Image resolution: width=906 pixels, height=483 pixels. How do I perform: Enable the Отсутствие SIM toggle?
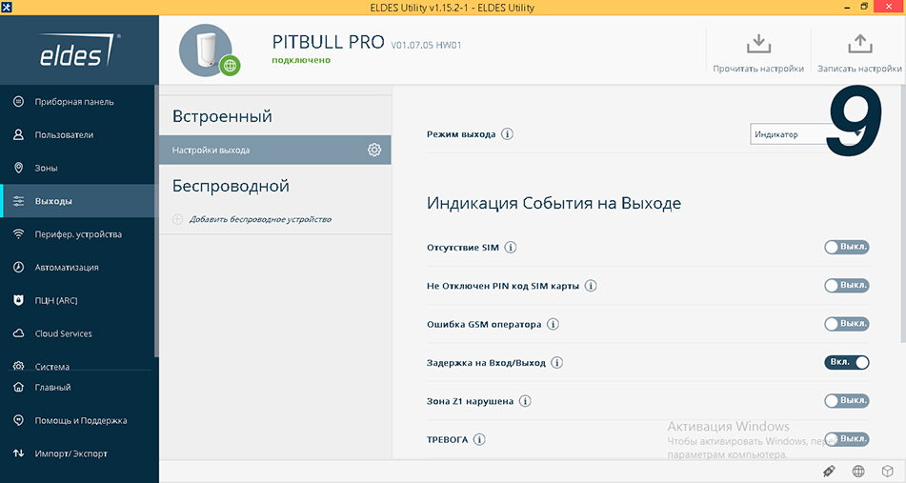pyautogui.click(x=847, y=248)
